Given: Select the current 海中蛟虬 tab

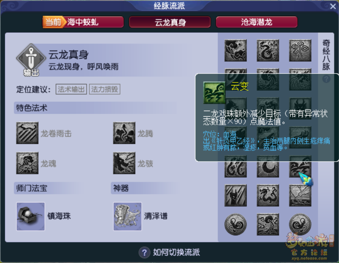Looking at the screenshot, I should pyautogui.click(x=83, y=22).
